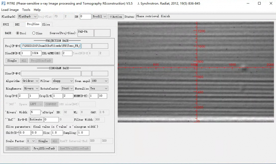Open the FlatDarkC dropdown
This screenshot has width=276, height=164.
click(27, 17)
